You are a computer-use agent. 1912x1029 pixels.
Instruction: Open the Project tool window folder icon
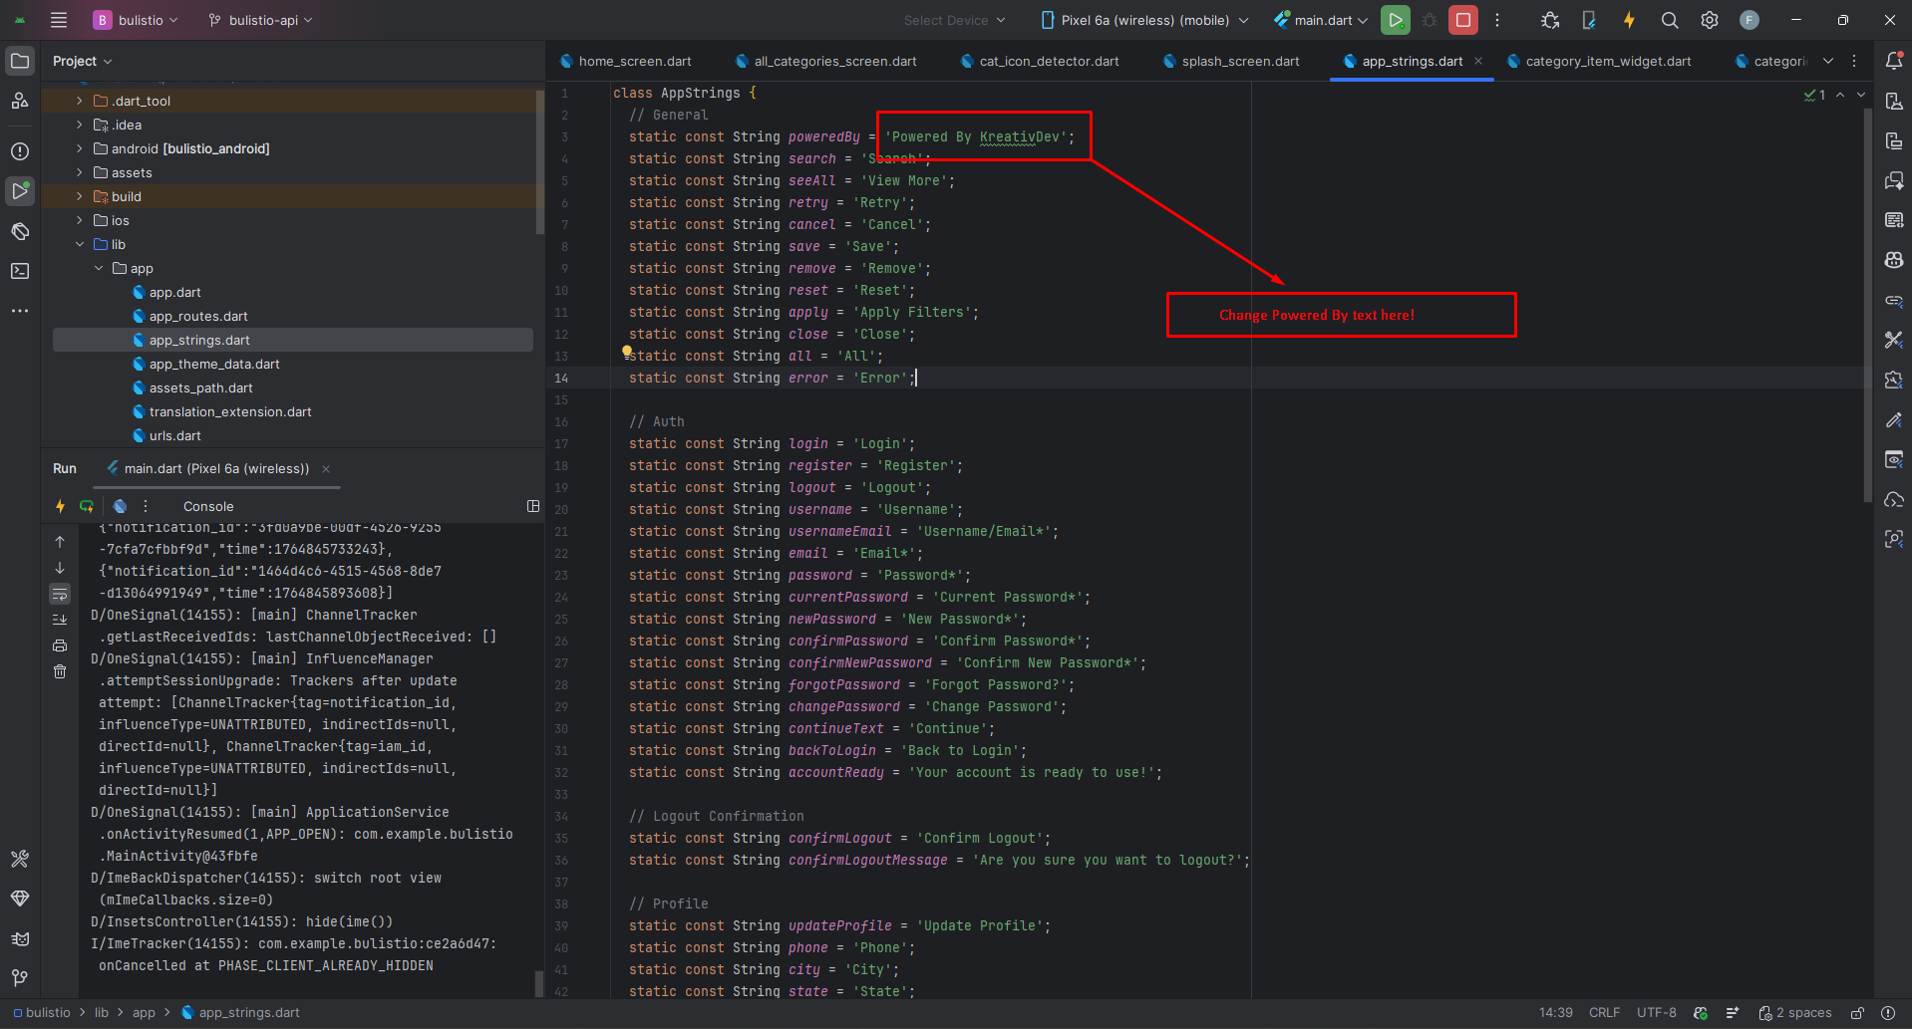[20, 61]
